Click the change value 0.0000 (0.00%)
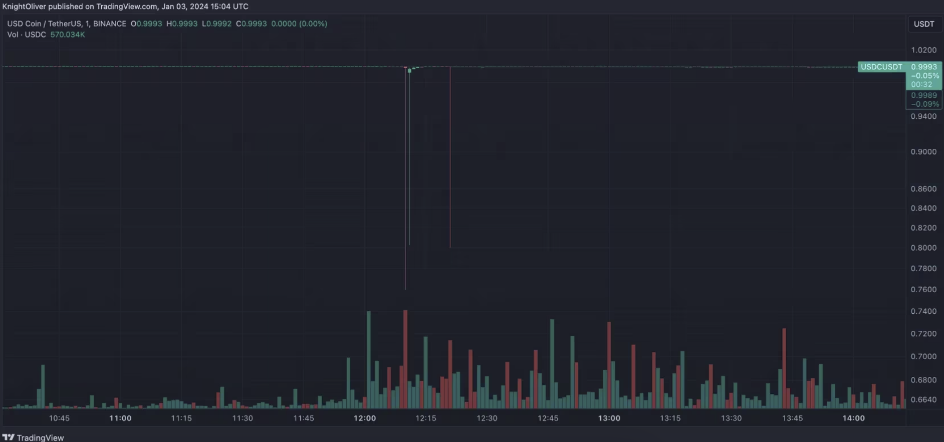944x442 pixels. tap(299, 24)
